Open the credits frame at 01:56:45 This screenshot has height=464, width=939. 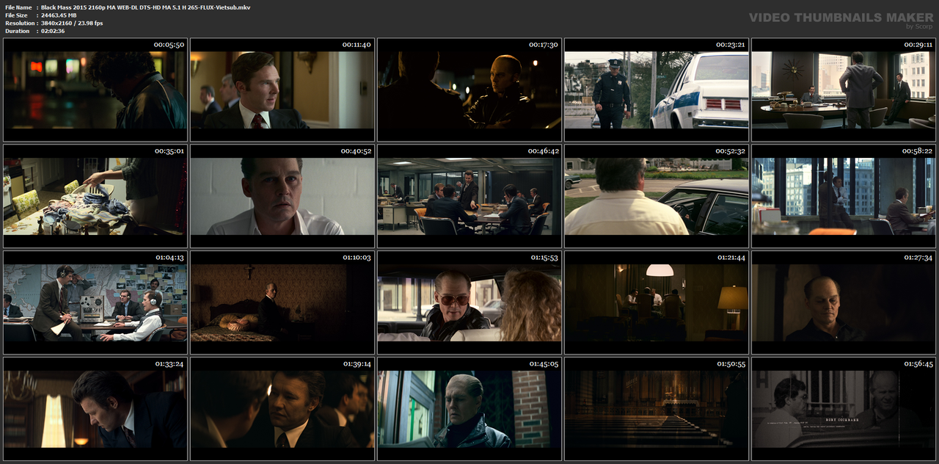point(844,409)
